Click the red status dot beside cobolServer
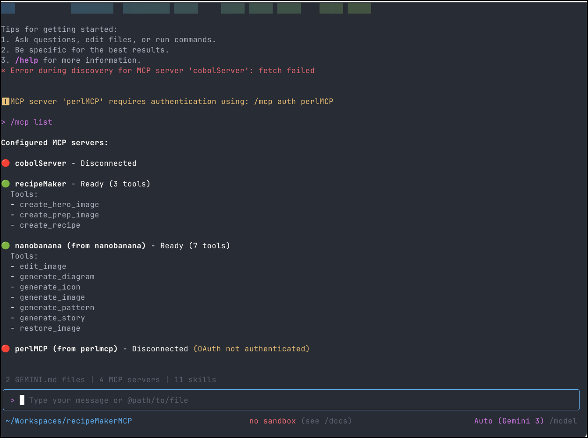This screenshot has width=588, height=438. tap(6, 163)
